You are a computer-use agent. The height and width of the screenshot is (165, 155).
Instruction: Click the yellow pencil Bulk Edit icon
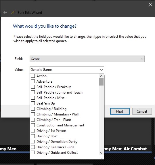[x=13, y=12]
